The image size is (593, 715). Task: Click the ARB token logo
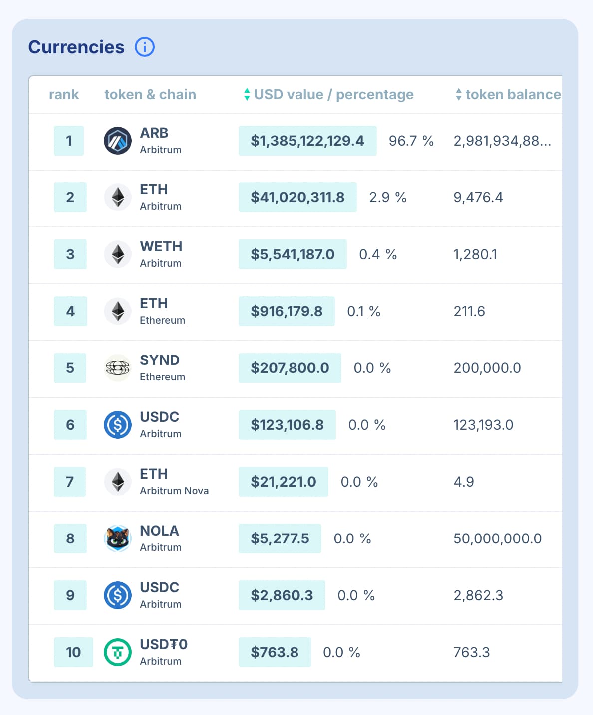[x=118, y=141]
